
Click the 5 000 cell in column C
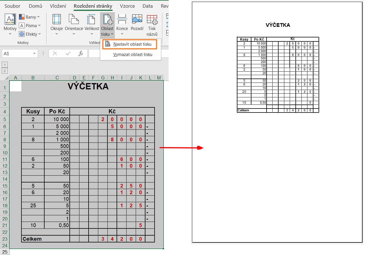click(57, 126)
